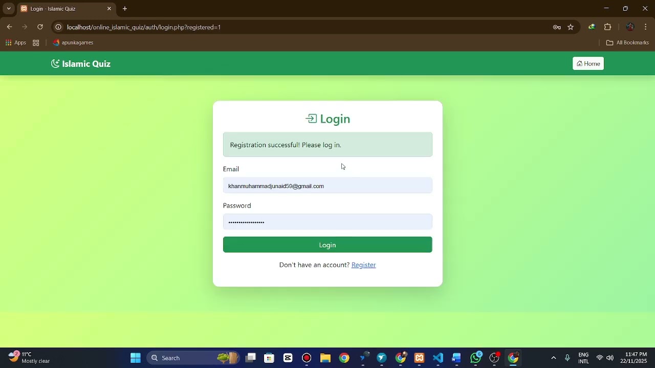
Task: Open the All Bookmarks folder
Action: click(x=627, y=43)
